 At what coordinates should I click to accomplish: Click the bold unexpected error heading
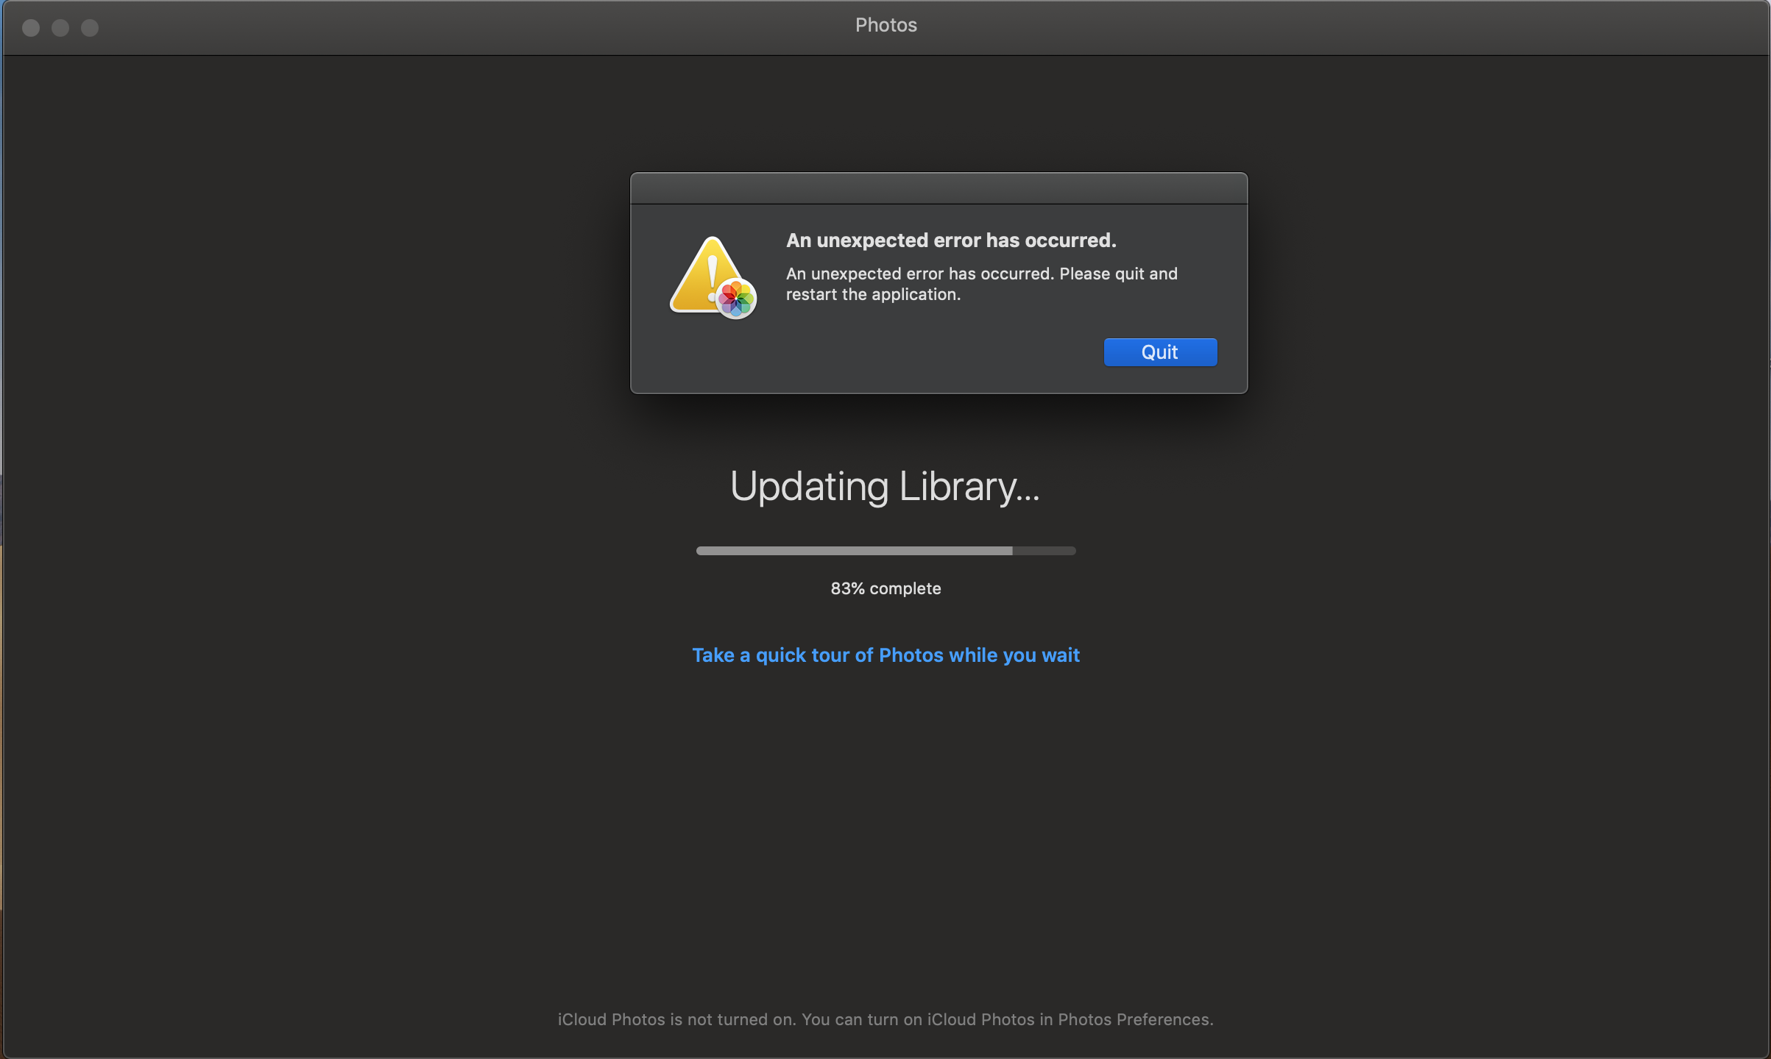(x=951, y=240)
